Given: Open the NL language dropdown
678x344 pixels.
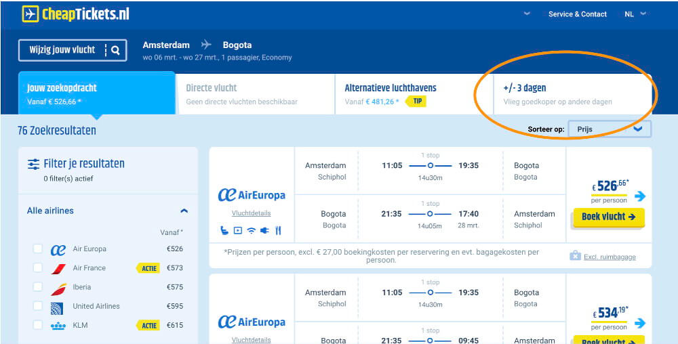Looking at the screenshot, I should pyautogui.click(x=635, y=14).
